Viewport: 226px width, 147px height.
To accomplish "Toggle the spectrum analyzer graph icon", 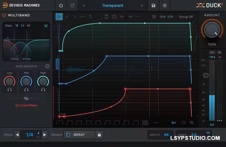I will coord(46,26).
